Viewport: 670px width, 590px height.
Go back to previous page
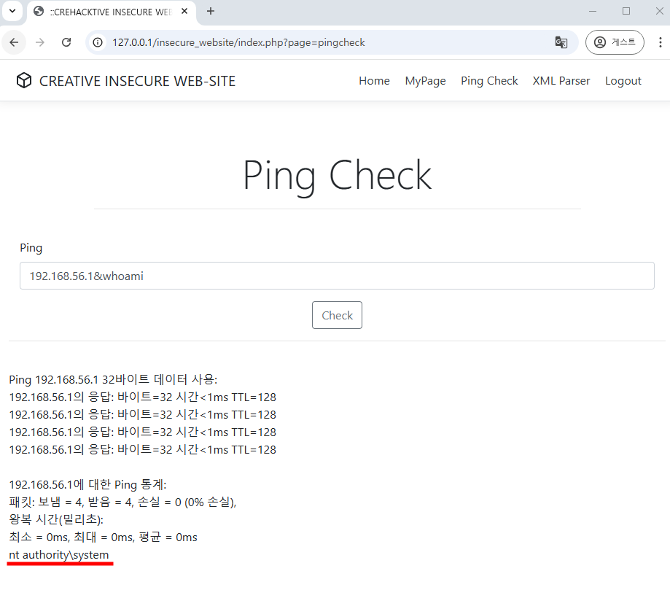[14, 42]
